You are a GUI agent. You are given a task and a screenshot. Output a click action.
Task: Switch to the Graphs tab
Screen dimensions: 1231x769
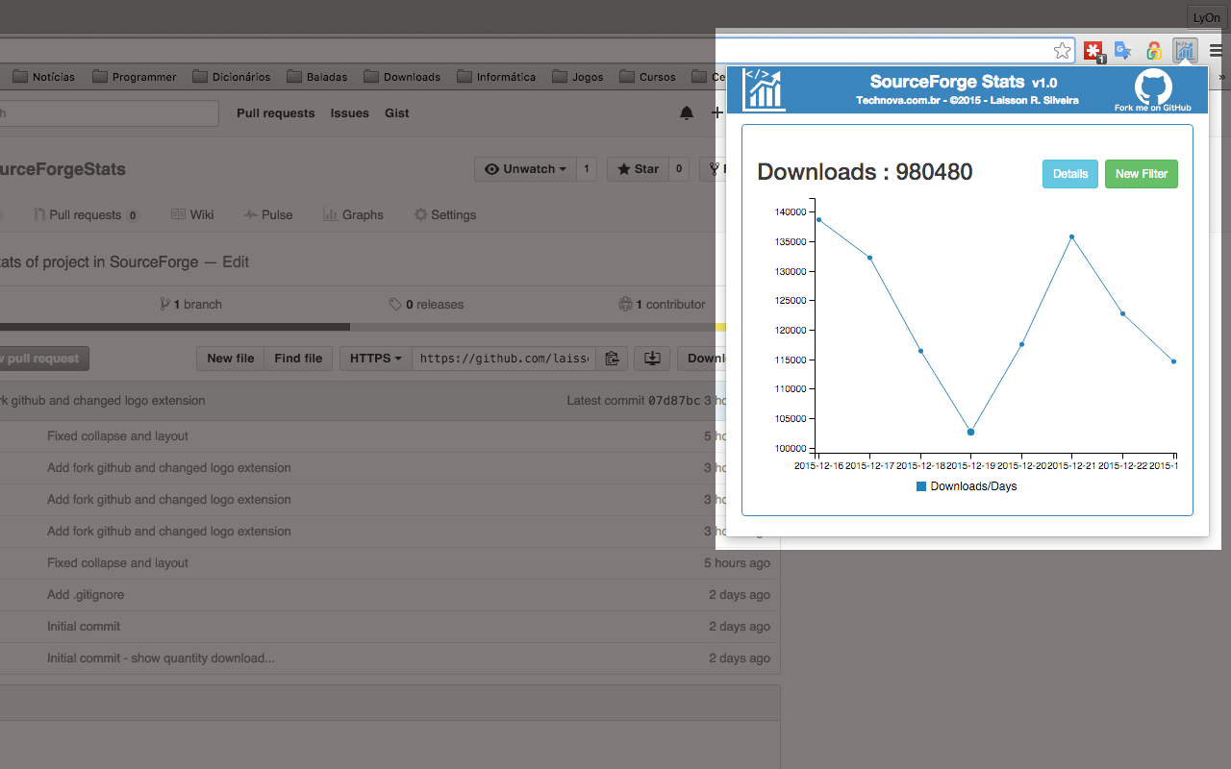353,214
